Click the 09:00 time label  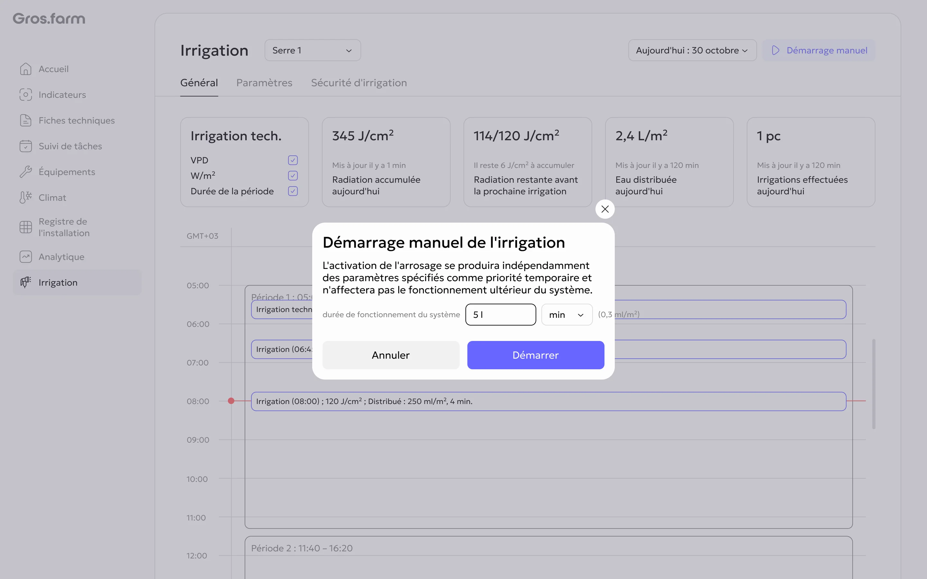(198, 440)
